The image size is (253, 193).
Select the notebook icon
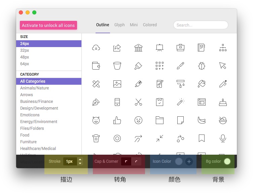(x=202, y=47)
